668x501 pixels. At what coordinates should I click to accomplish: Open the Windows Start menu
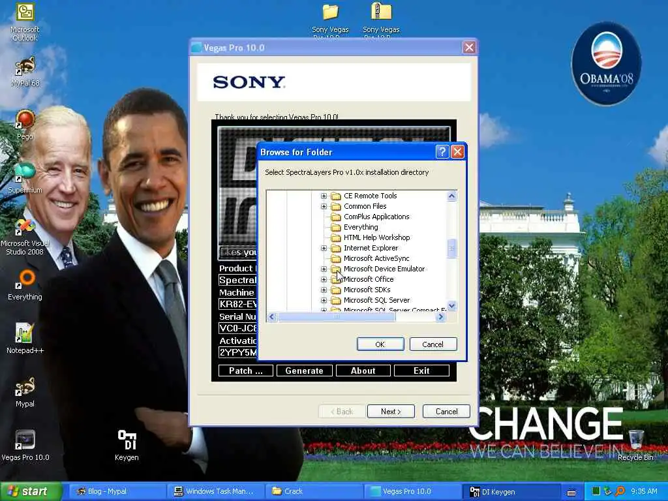coord(31,492)
